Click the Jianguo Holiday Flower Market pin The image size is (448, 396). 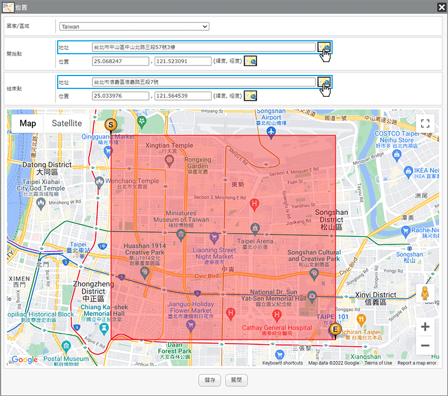tap(190, 326)
